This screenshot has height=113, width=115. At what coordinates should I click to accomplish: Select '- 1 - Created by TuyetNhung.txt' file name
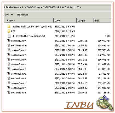coord(28,36)
